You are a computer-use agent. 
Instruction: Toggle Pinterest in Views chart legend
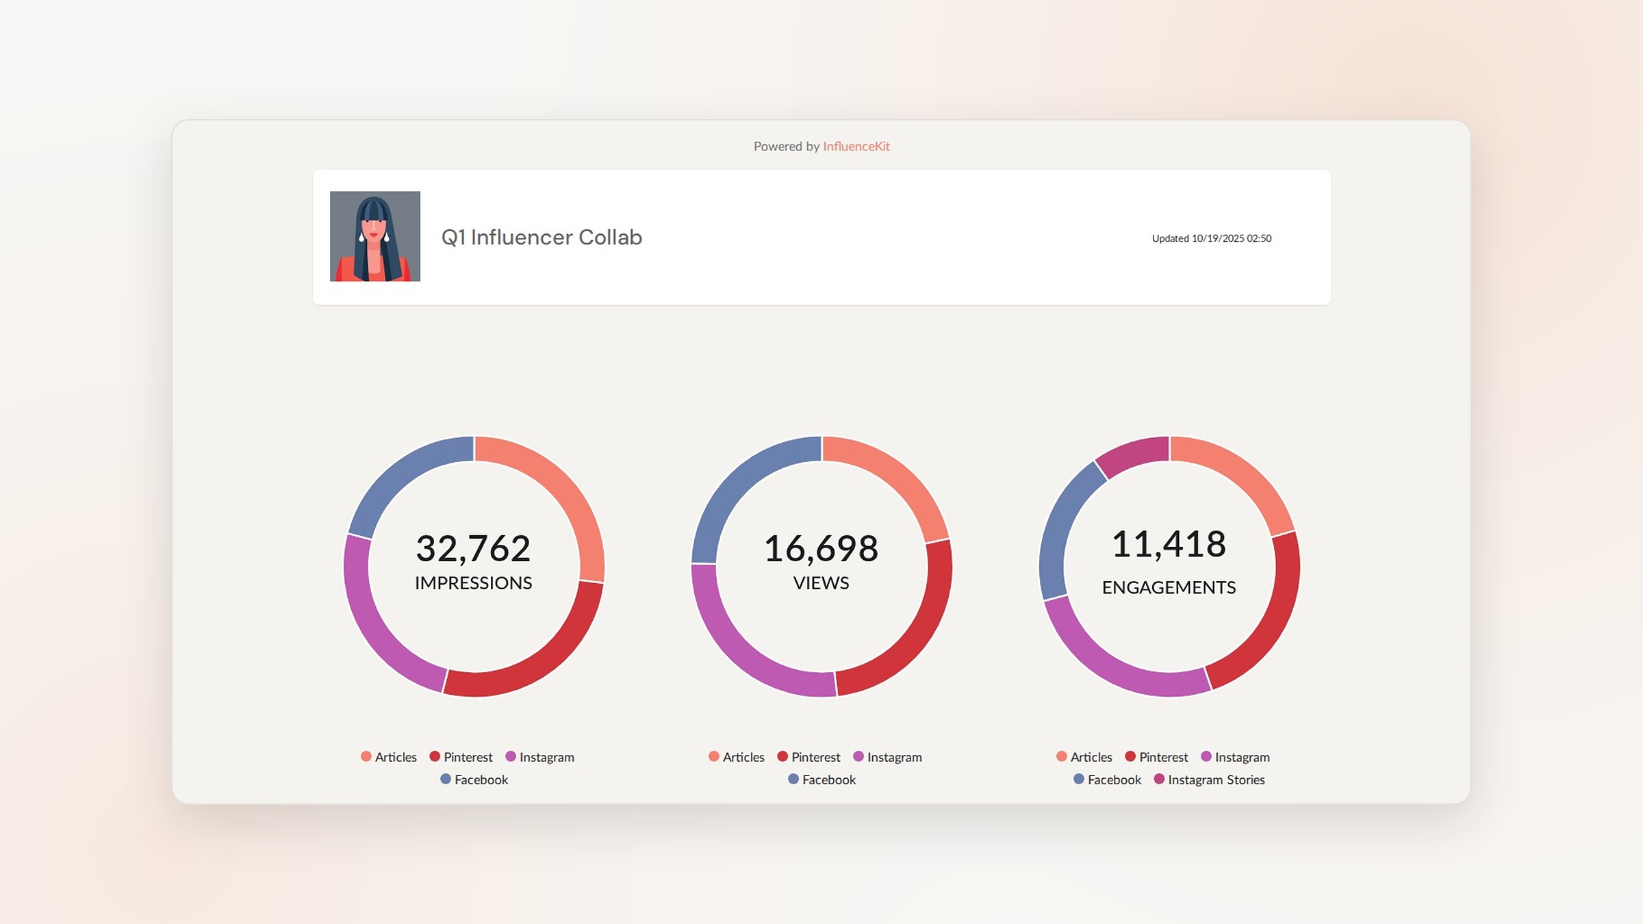click(808, 757)
